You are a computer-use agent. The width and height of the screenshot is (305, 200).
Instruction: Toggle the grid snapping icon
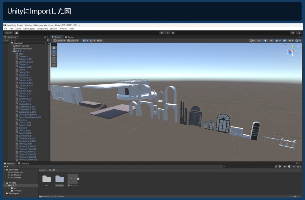[x=91, y=41]
